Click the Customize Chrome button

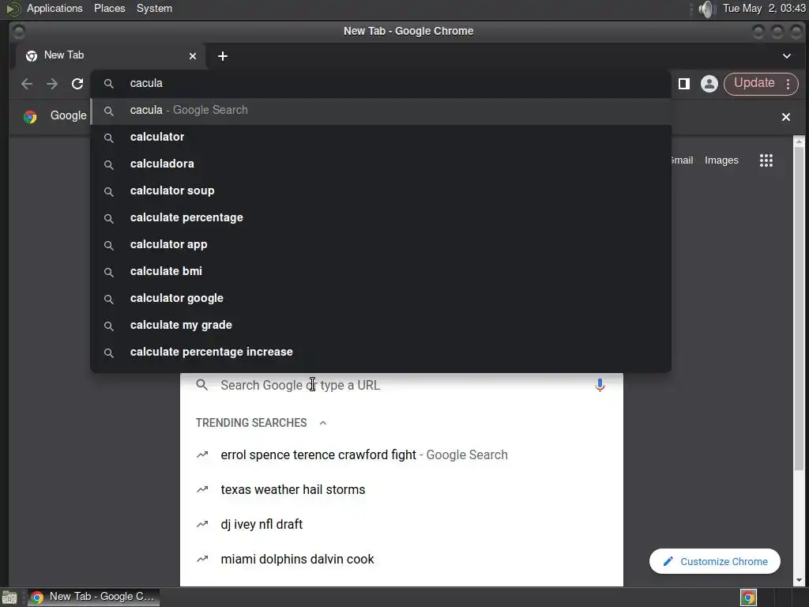pos(714,561)
